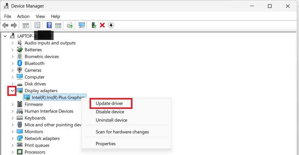The image size is (299, 155).
Task: Open Properties from the context menu
Action: [106, 143]
